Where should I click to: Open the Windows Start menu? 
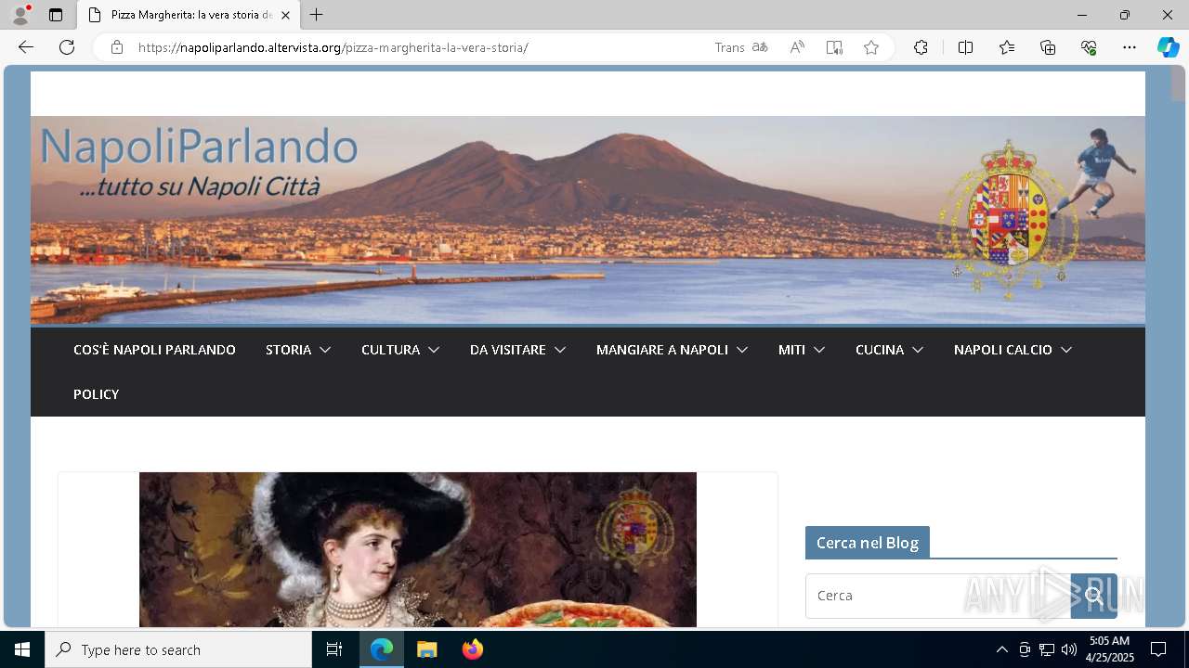click(x=22, y=649)
